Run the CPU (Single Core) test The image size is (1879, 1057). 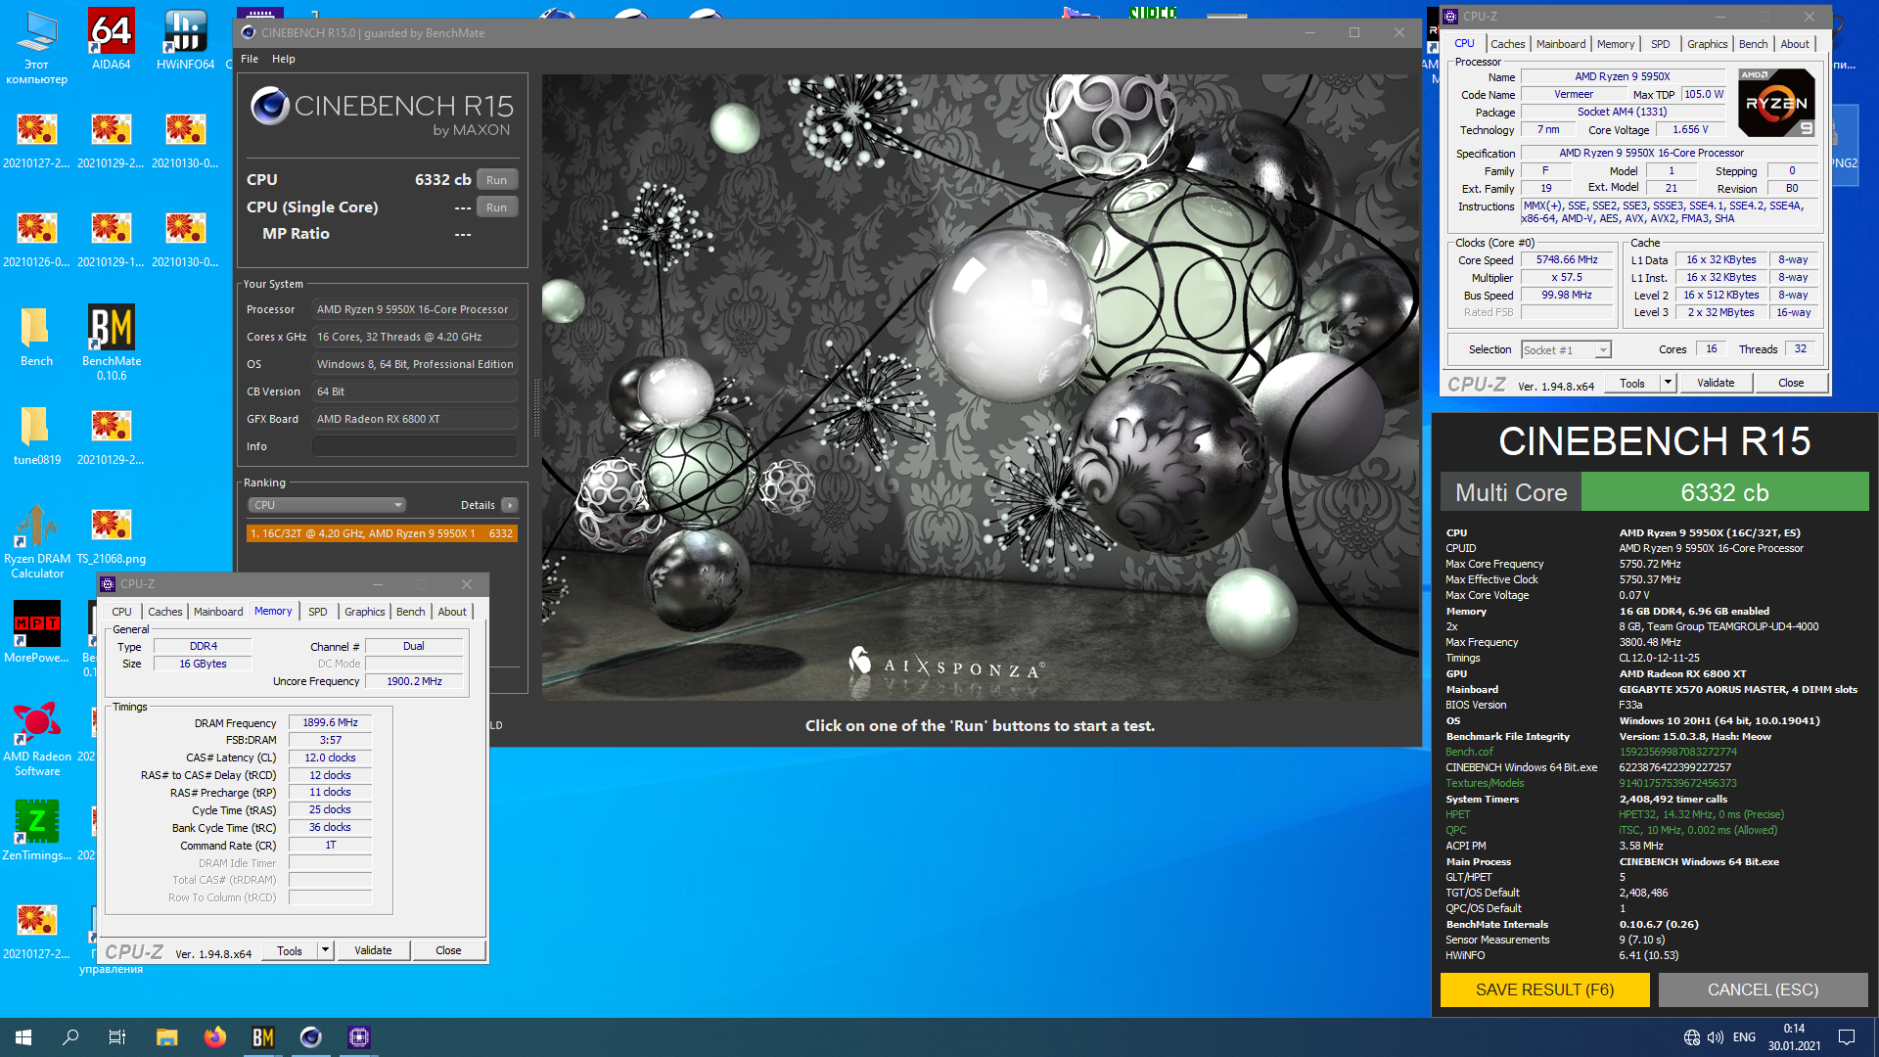pyautogui.click(x=496, y=207)
